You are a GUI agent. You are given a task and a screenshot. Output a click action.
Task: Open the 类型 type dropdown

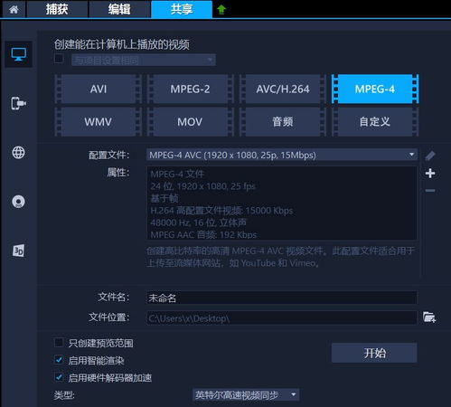[x=246, y=395]
